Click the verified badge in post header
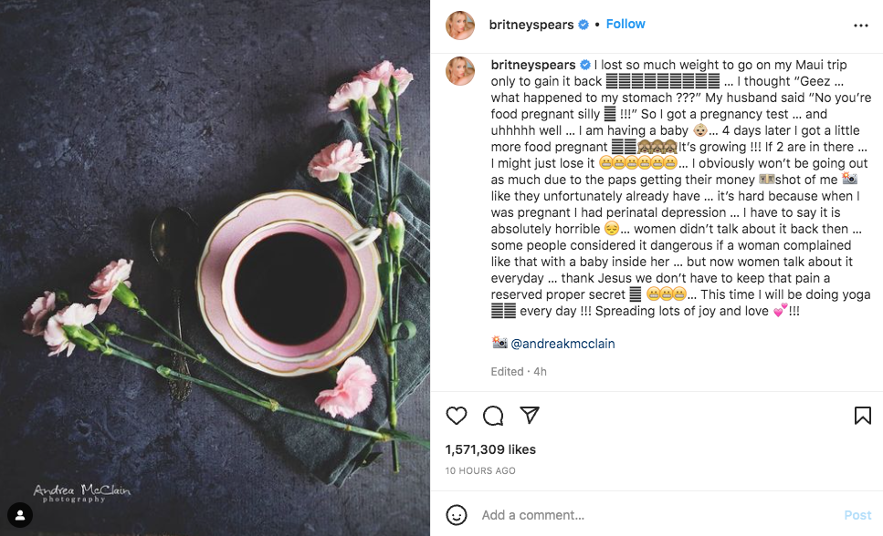 coord(583,25)
